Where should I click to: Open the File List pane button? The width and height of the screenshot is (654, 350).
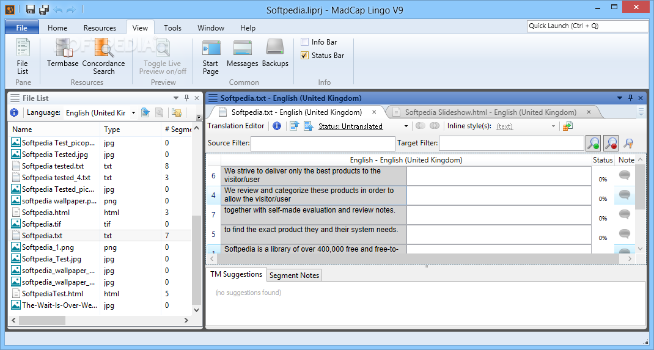(x=23, y=56)
